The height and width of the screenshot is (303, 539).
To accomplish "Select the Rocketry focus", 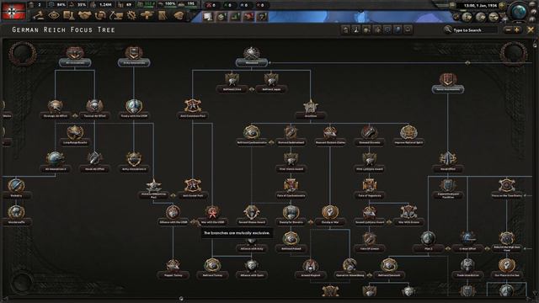I will 16,189.
